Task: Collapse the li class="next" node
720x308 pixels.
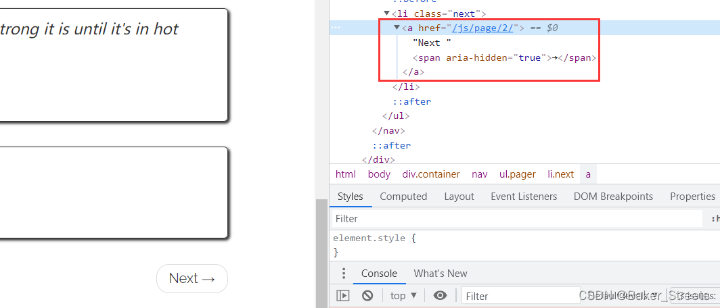Action: point(386,14)
